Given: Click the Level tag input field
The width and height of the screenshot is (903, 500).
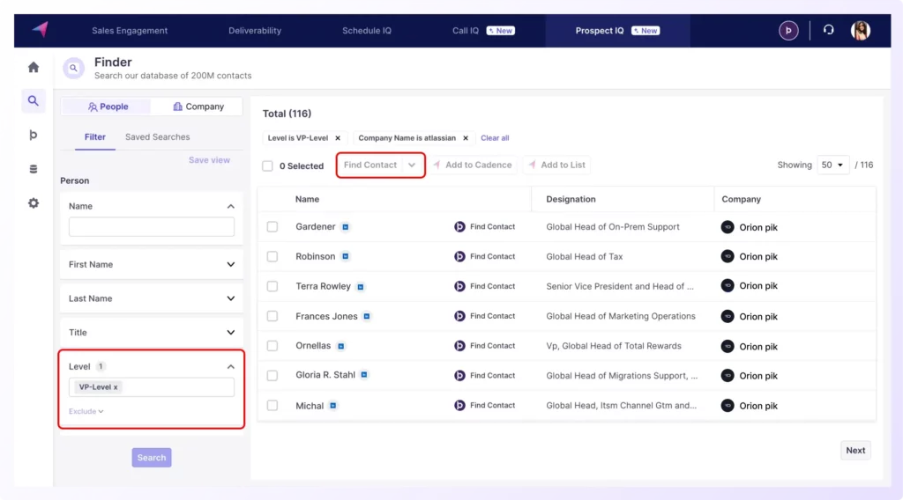Looking at the screenshot, I should [x=152, y=387].
